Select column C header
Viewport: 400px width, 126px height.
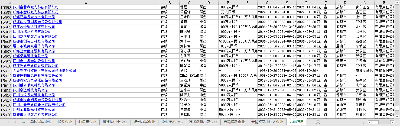click(189, 2)
